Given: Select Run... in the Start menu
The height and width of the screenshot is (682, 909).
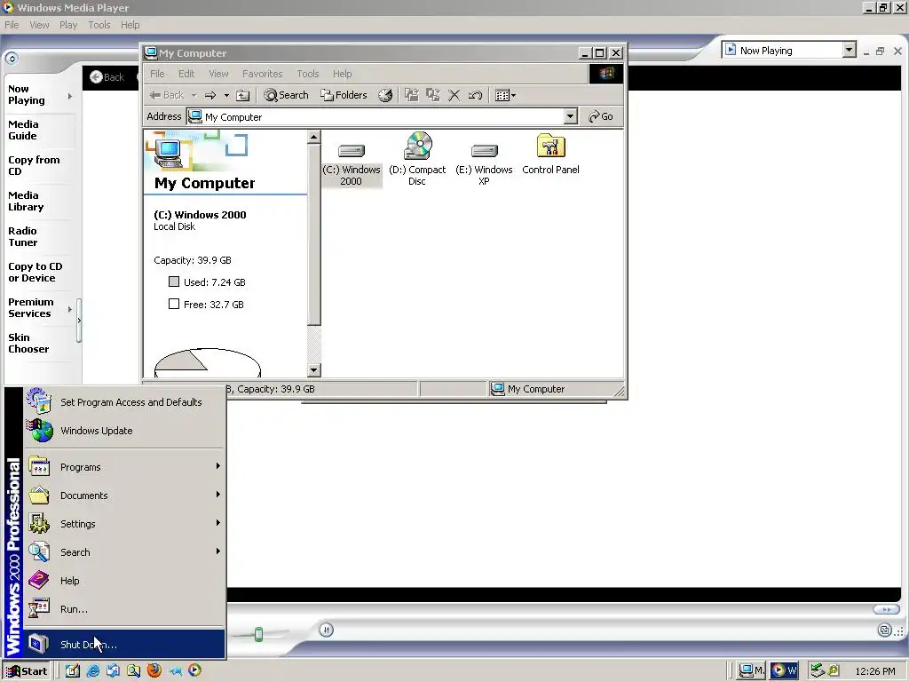Looking at the screenshot, I should [124, 609].
